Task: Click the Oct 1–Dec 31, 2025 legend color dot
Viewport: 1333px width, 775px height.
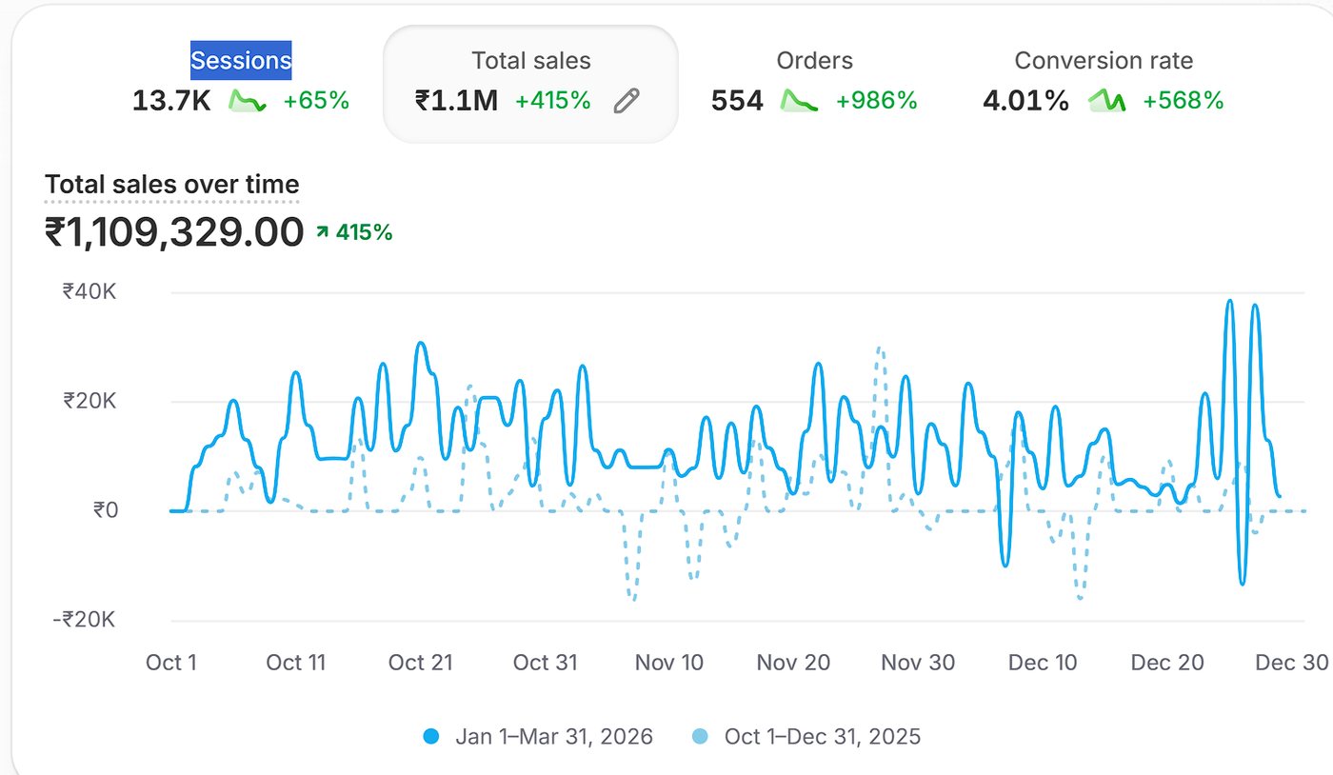Action: click(700, 736)
